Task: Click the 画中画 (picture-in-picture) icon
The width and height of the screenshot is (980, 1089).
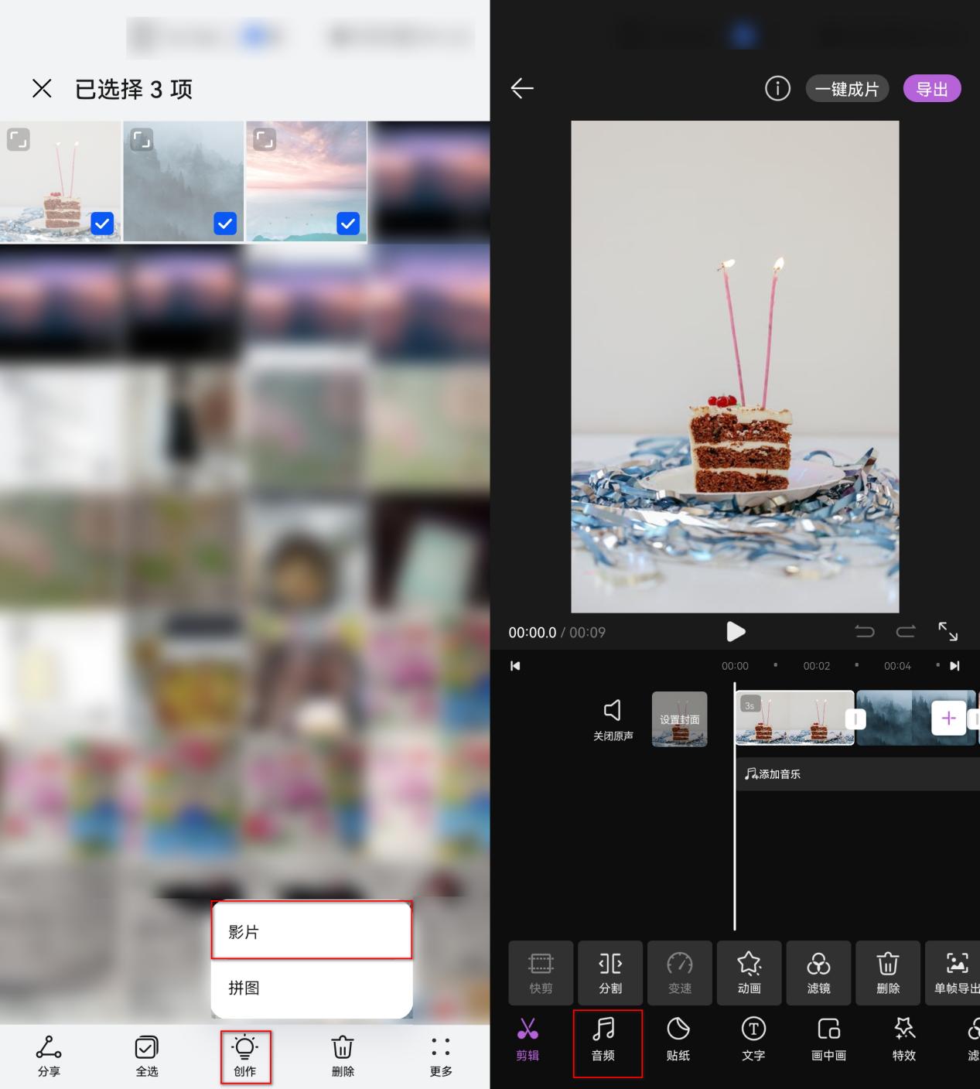Action: 828,1041
